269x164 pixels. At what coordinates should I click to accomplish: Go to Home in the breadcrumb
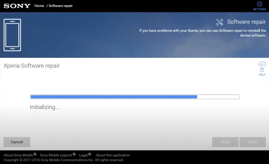point(39,6)
